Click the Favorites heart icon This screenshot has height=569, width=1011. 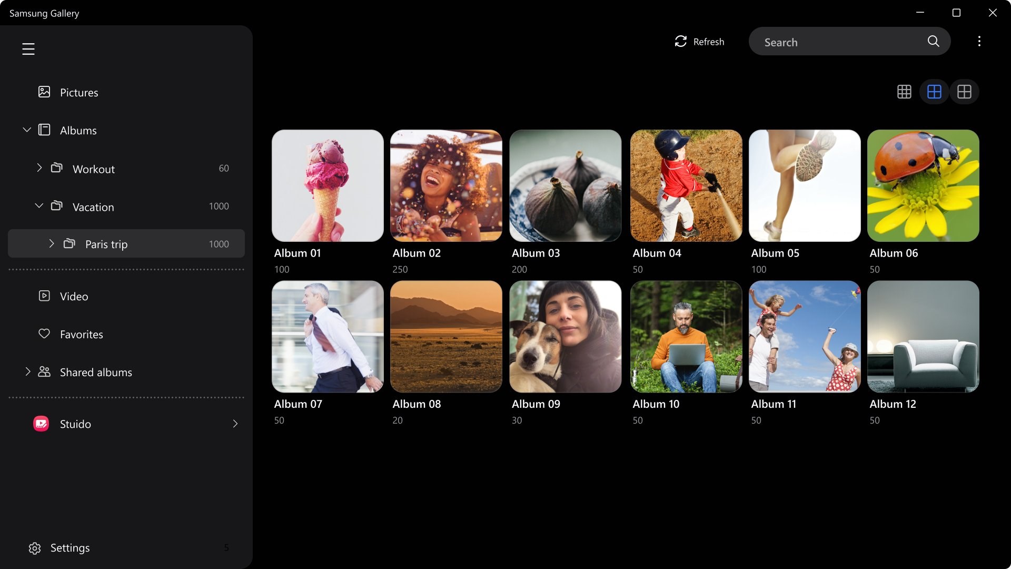click(44, 334)
